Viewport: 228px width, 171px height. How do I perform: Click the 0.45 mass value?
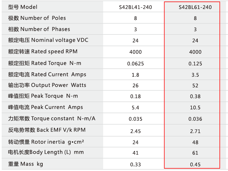pyautogui.click(x=195, y=165)
